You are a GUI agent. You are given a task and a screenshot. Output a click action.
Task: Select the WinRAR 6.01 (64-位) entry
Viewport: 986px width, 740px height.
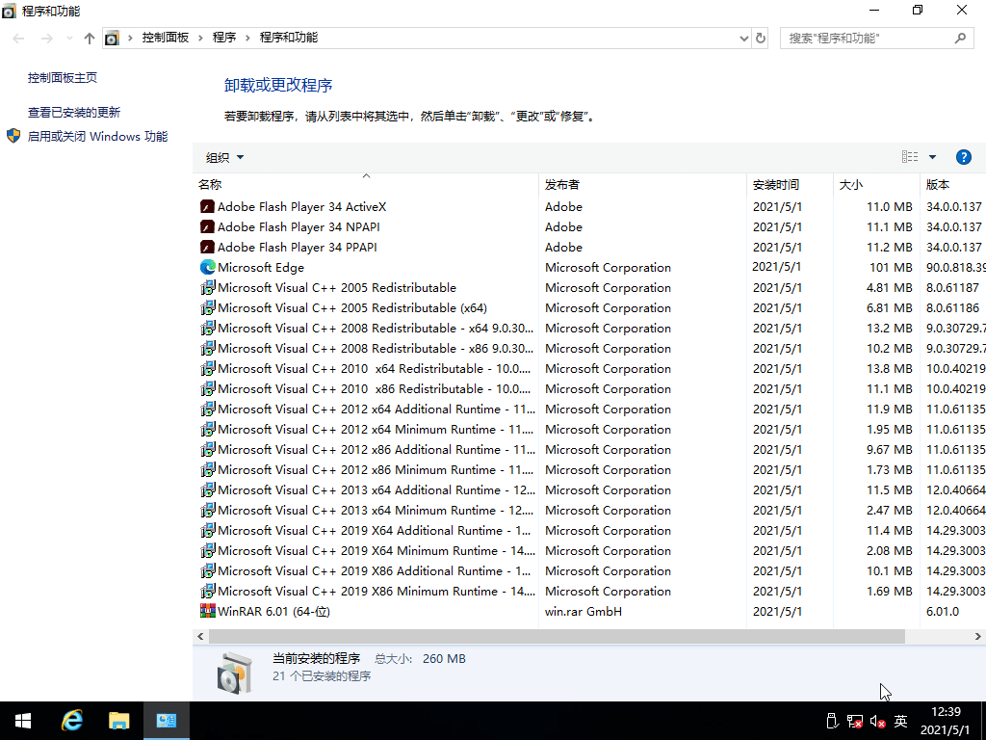272,611
